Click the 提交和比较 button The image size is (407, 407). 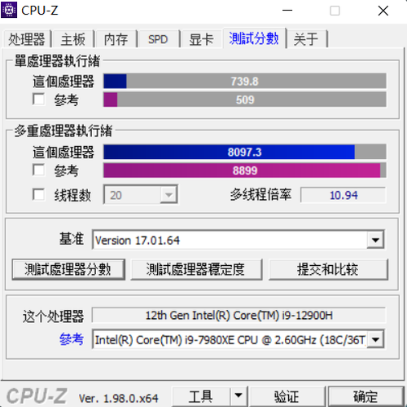pyautogui.click(x=328, y=269)
